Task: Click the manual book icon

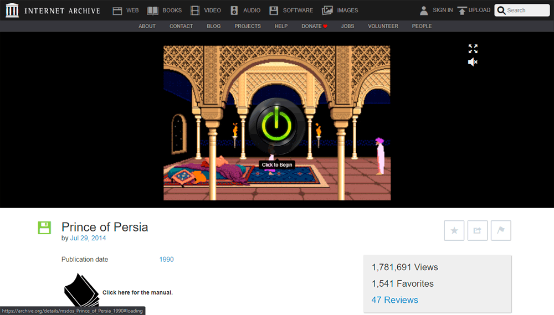Action: 81,290
